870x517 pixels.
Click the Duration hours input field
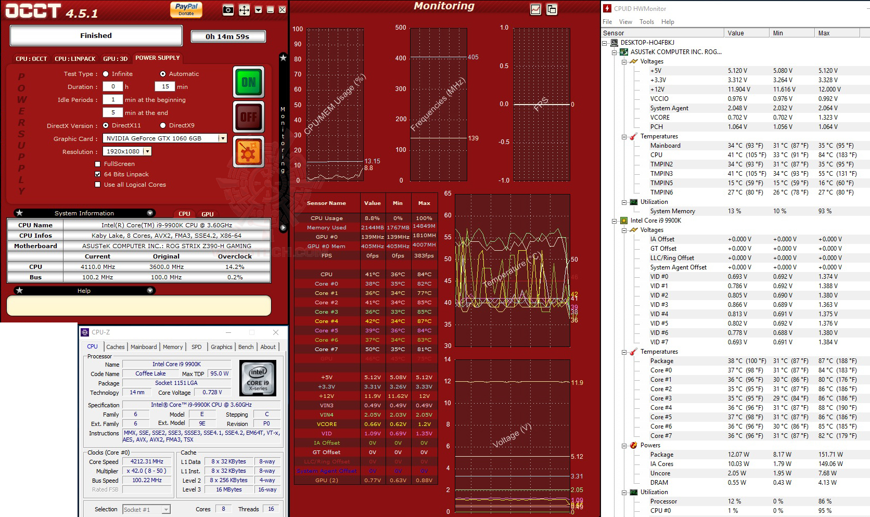[x=113, y=87]
